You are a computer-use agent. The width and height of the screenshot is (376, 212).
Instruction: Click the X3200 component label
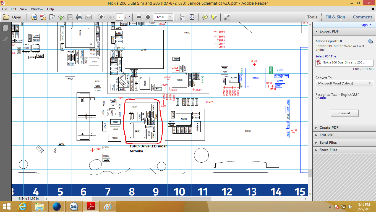[x=248, y=131]
